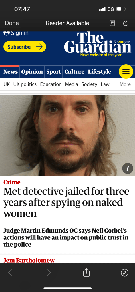Open the Crime topic link

point(12,182)
